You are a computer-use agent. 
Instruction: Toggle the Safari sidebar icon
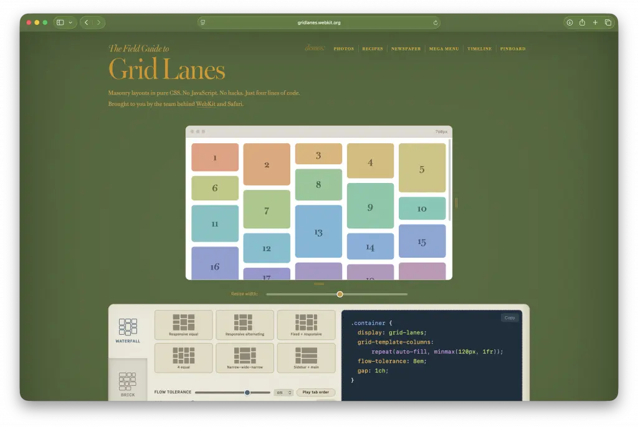click(60, 22)
